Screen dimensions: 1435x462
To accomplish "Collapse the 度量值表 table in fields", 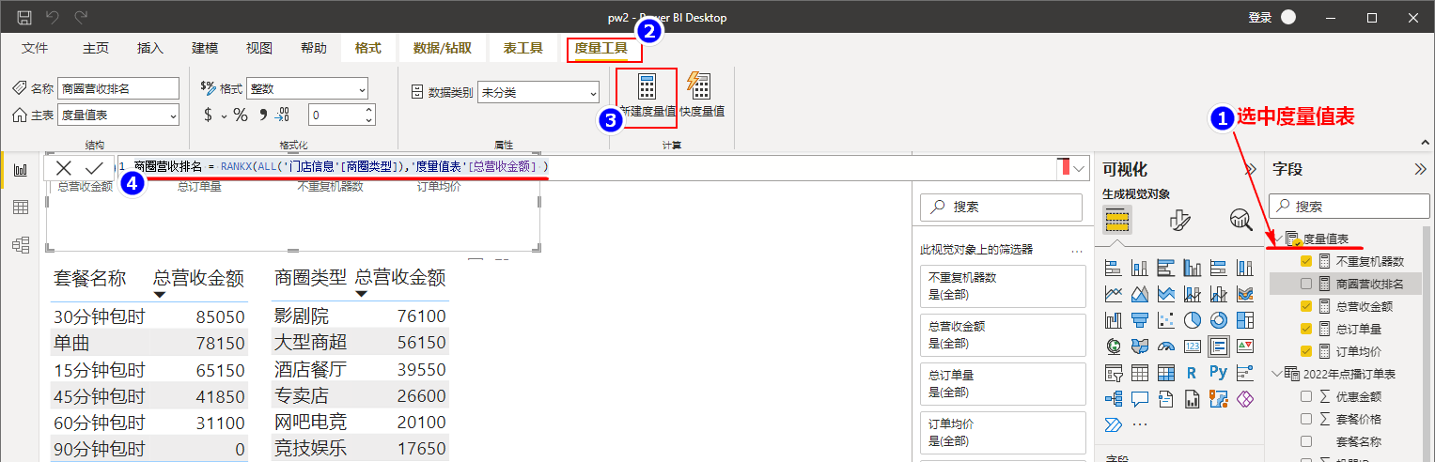I will tap(1278, 239).
